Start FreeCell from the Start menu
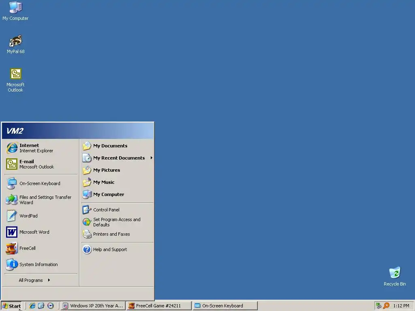Image resolution: width=415 pixels, height=311 pixels. [41, 248]
